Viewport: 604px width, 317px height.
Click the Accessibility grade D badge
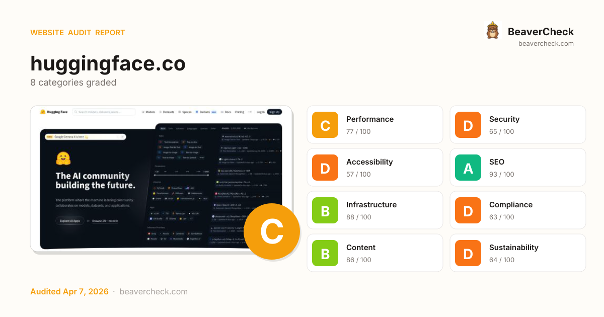pos(325,168)
